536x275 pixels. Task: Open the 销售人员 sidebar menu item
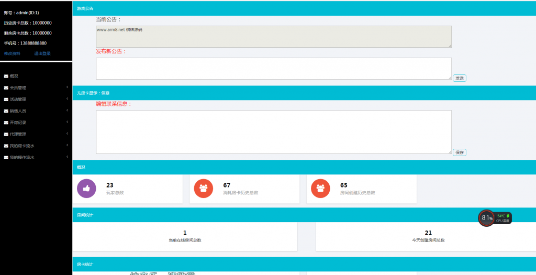click(36, 111)
